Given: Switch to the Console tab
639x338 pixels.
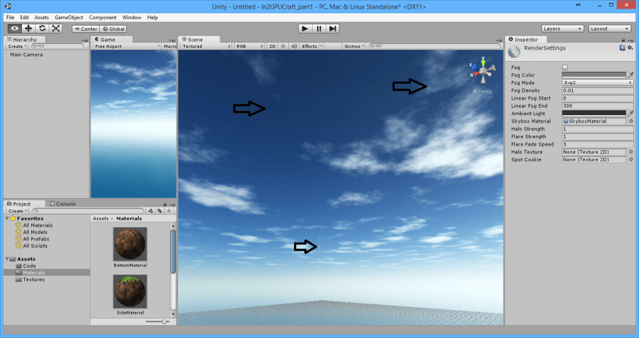Looking at the screenshot, I should click(x=66, y=204).
